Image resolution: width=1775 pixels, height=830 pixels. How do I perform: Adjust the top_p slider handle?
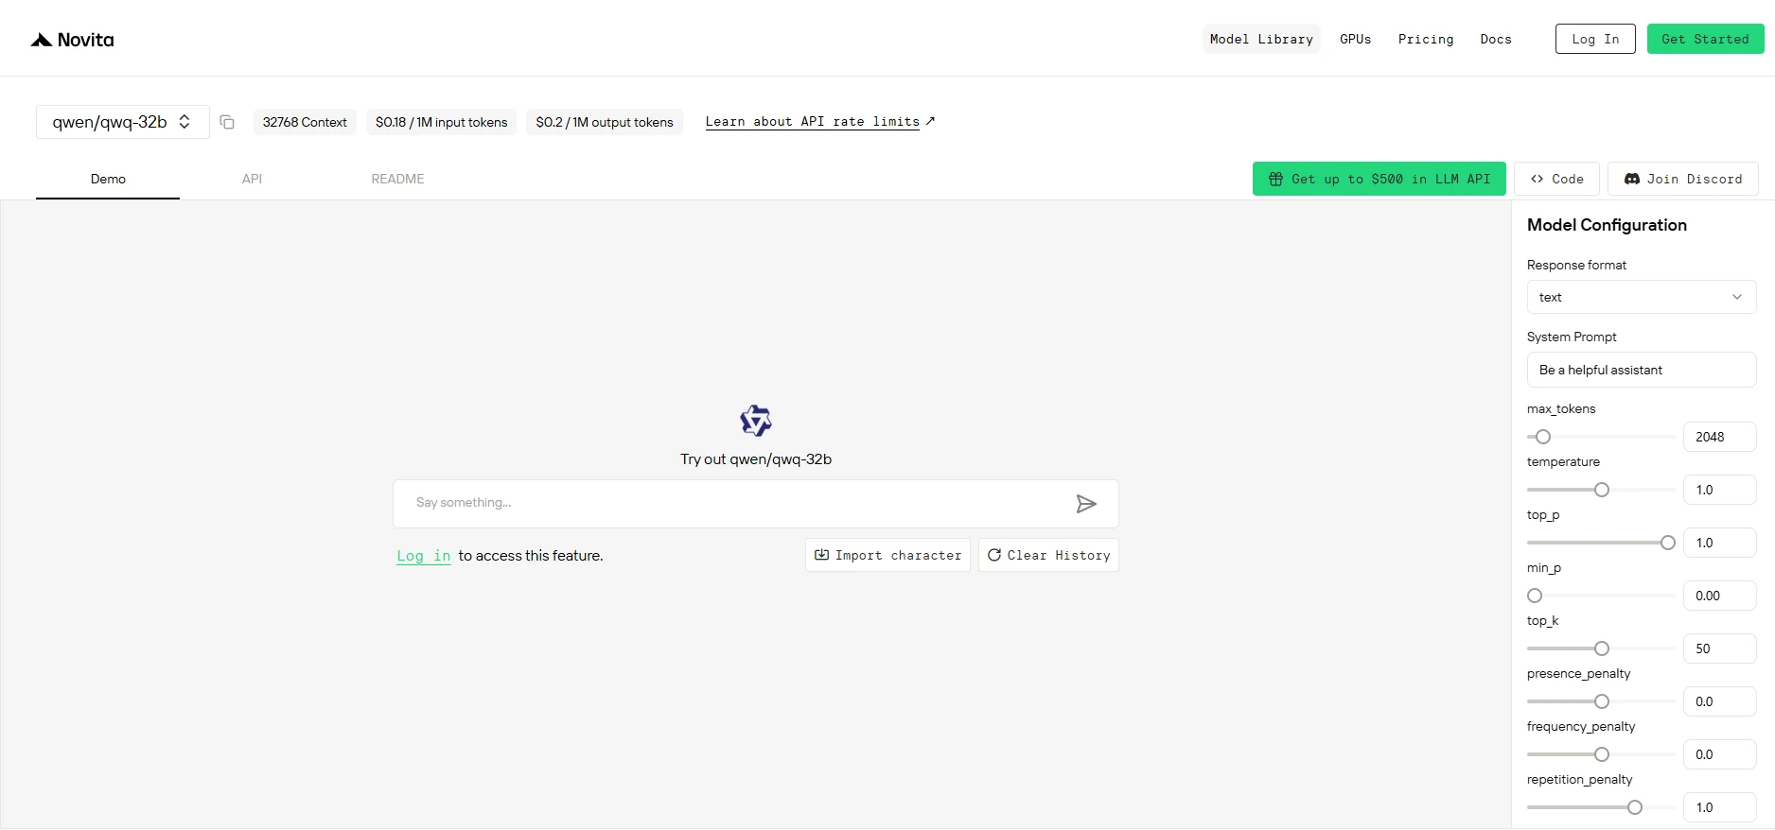[x=1668, y=543]
